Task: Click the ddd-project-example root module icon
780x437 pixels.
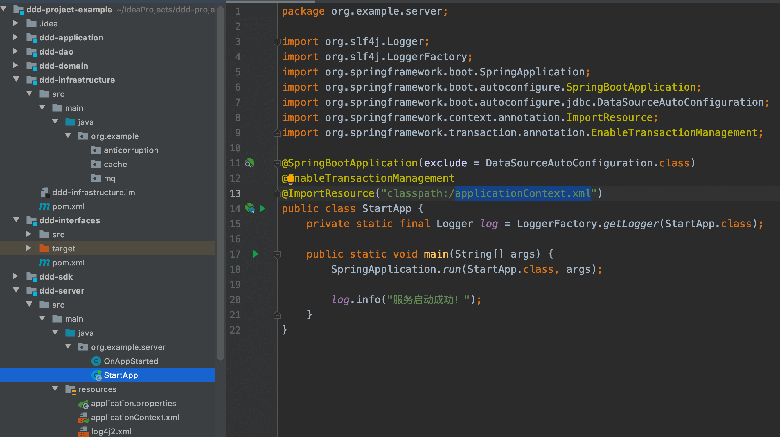Action: pos(19,10)
